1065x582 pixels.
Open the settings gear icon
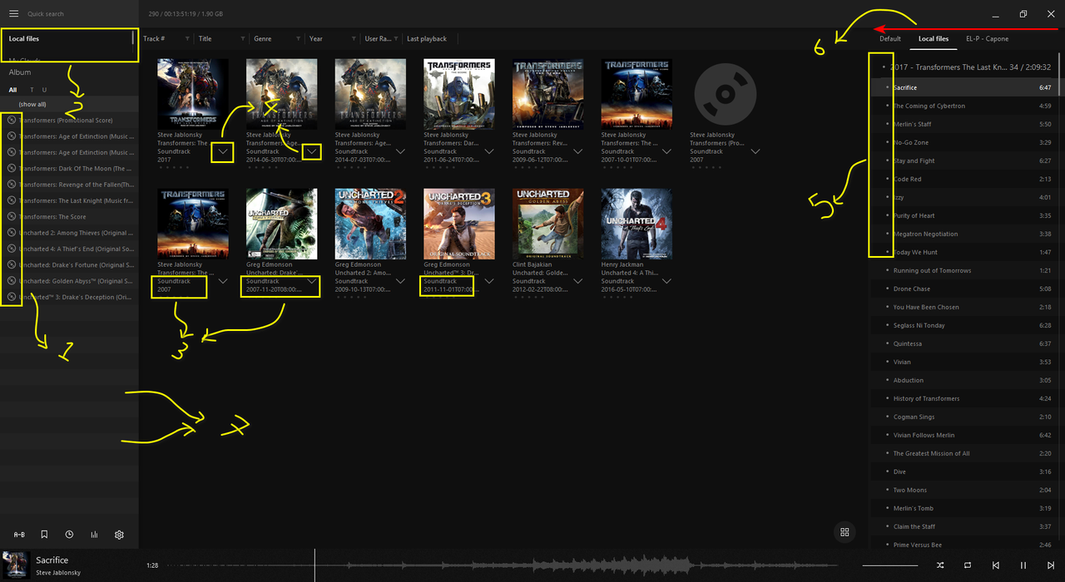click(x=119, y=535)
